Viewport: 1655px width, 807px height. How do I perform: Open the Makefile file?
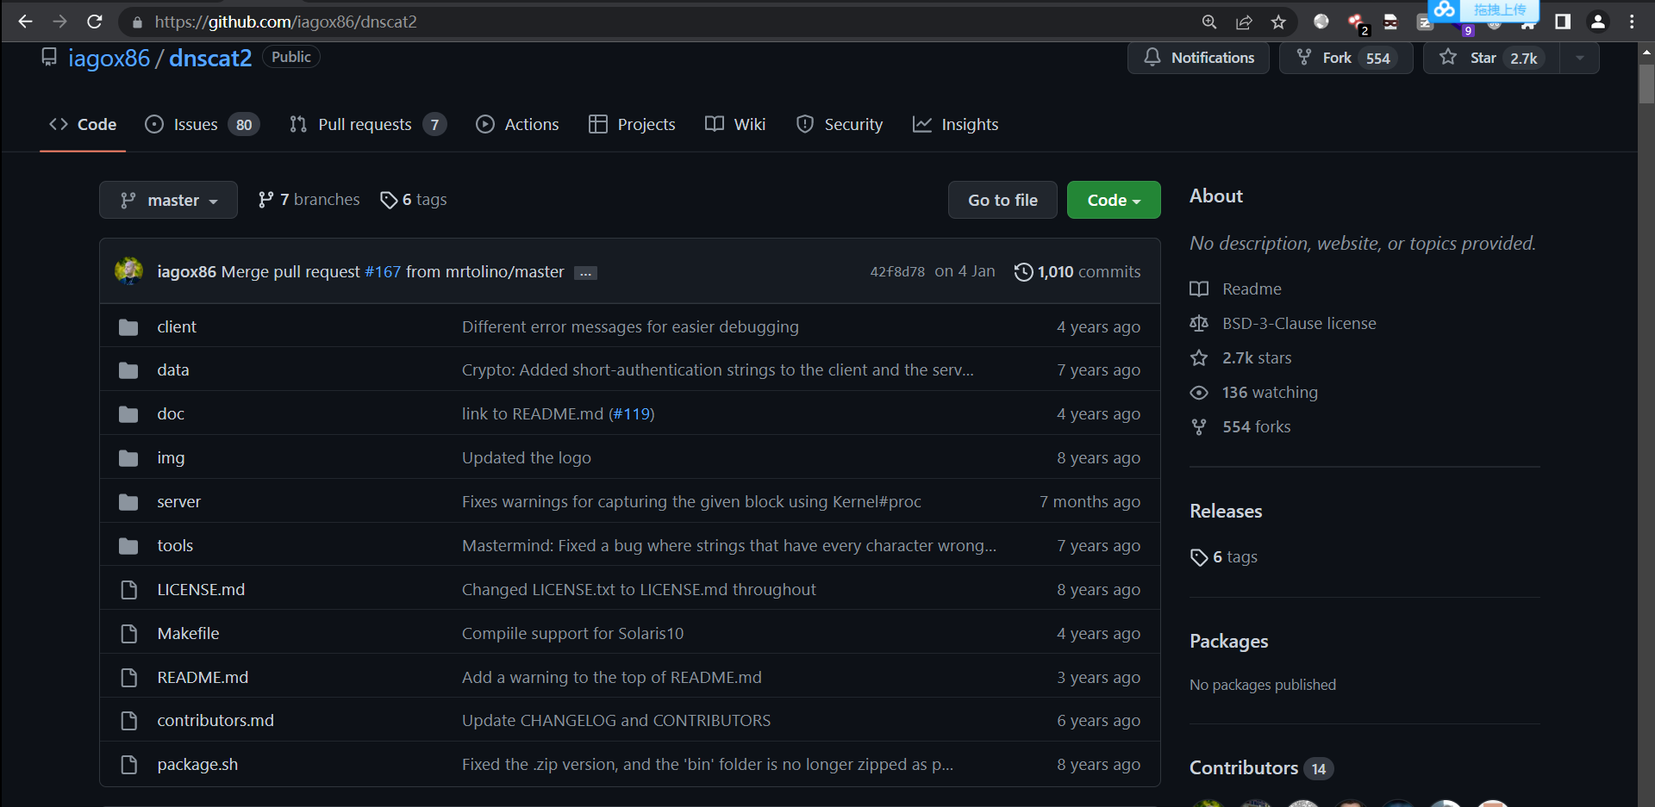click(188, 634)
